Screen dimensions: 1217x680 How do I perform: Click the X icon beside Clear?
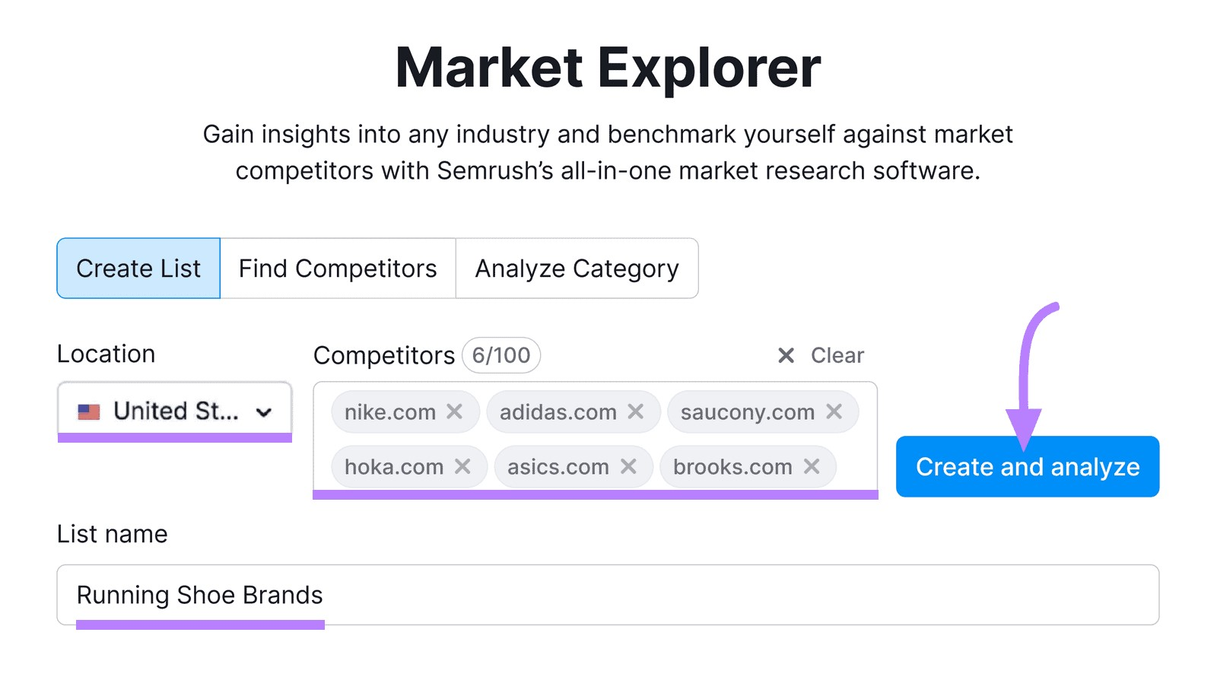coord(785,355)
